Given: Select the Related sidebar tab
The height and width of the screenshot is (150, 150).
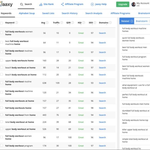Looking at the screenshot, I should (127, 21).
